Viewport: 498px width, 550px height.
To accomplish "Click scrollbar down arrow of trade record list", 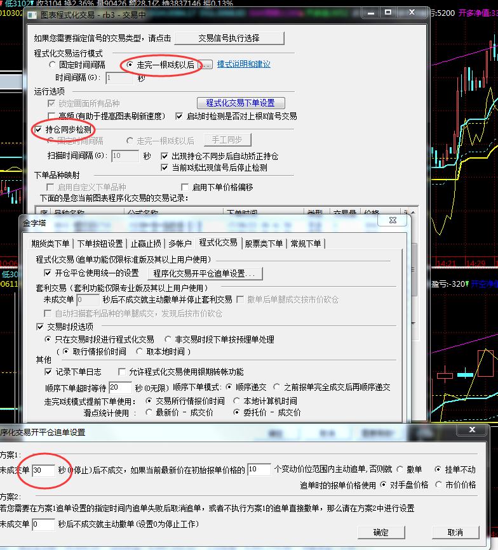I will point(414,323).
